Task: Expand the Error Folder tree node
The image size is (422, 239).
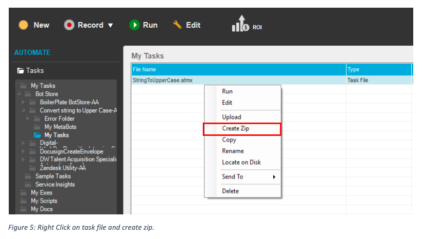Action: [x=28, y=119]
